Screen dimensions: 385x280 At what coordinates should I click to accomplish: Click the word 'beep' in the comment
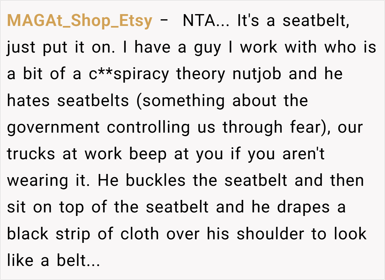(x=148, y=154)
